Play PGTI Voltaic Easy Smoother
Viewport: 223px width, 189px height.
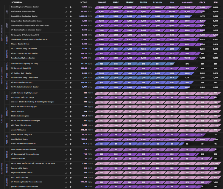pos(71,49)
